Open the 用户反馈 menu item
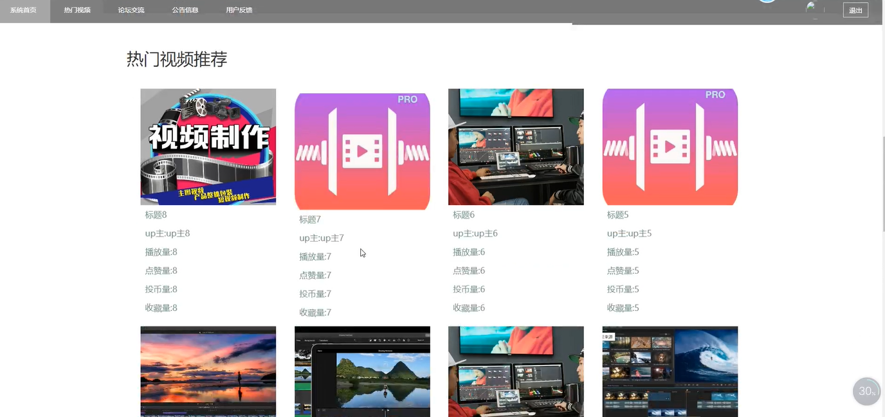885x417 pixels. click(x=239, y=10)
